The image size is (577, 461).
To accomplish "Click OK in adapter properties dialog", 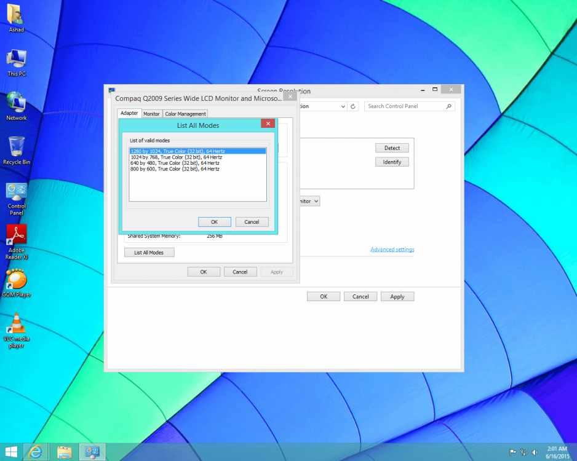I will pos(204,272).
